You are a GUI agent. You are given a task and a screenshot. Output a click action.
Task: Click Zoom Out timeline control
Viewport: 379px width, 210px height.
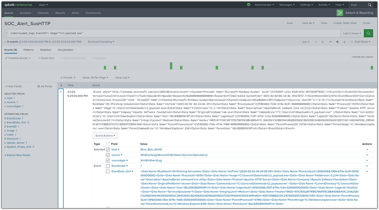click(x=46, y=58)
